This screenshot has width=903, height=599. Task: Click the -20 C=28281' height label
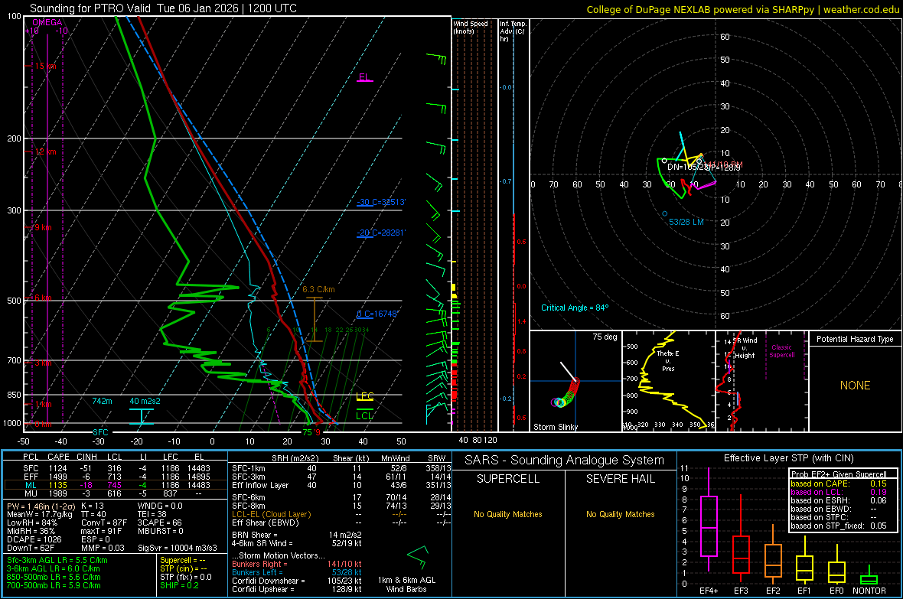[x=381, y=233]
